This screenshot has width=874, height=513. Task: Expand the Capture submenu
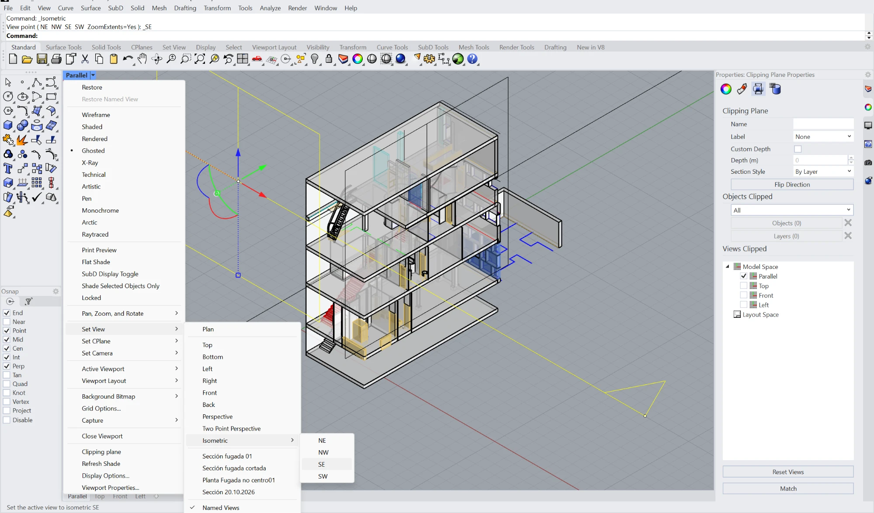click(124, 420)
